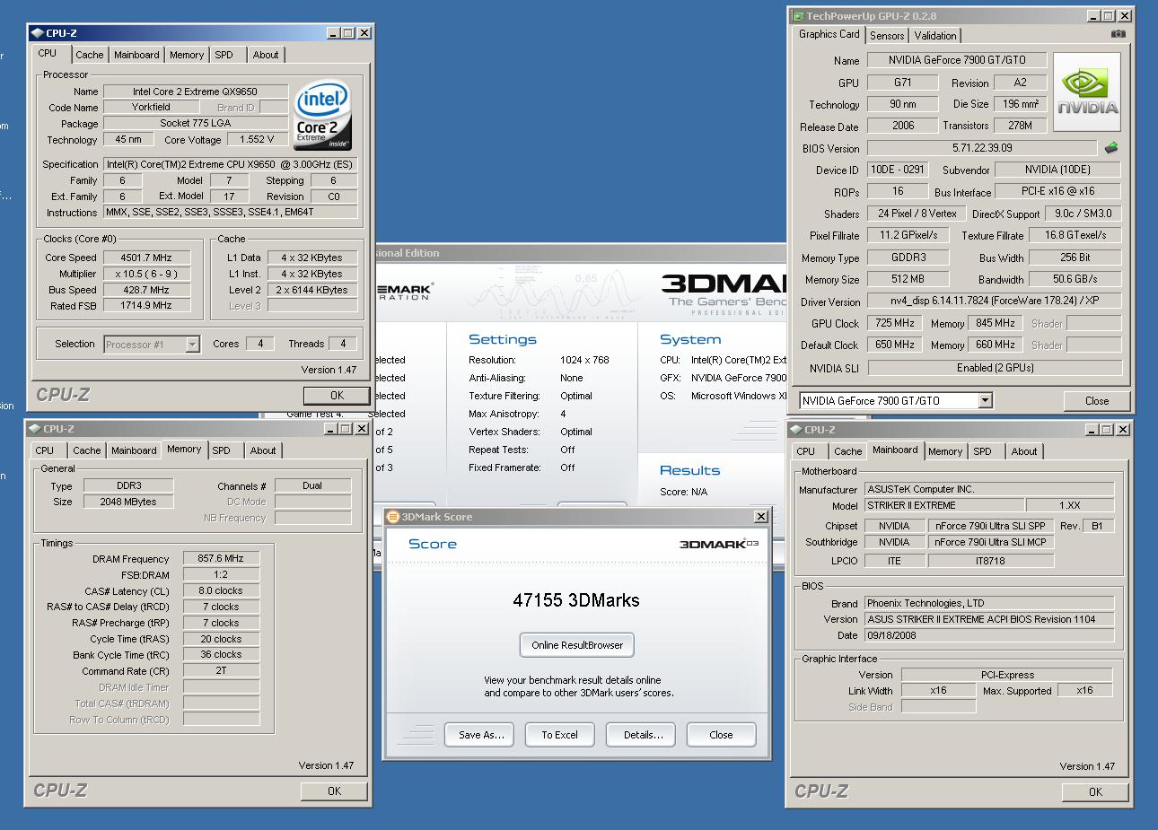
Task: Click the Resolution setting 1024 x 768 in 3DMark
Action: 583,360
